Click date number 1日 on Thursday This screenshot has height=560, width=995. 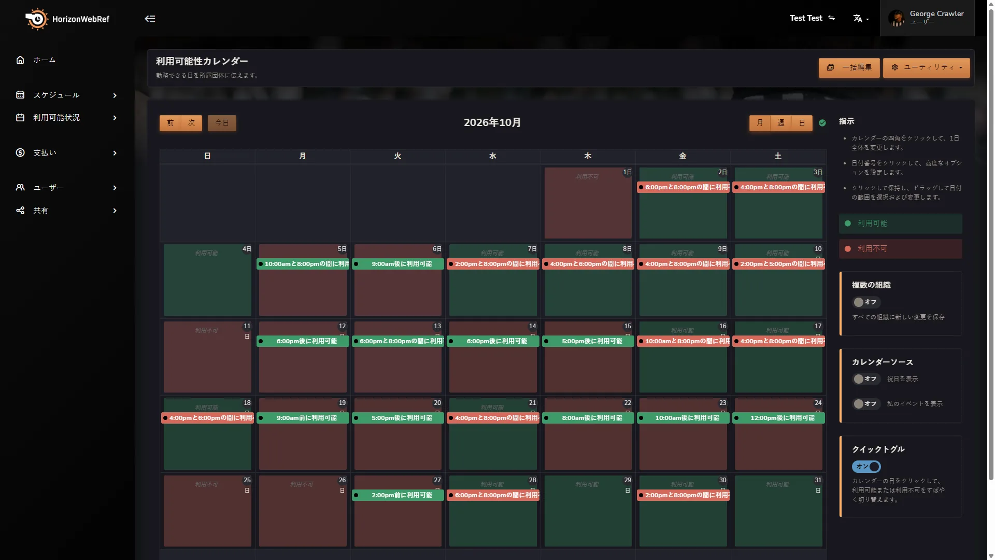627,172
